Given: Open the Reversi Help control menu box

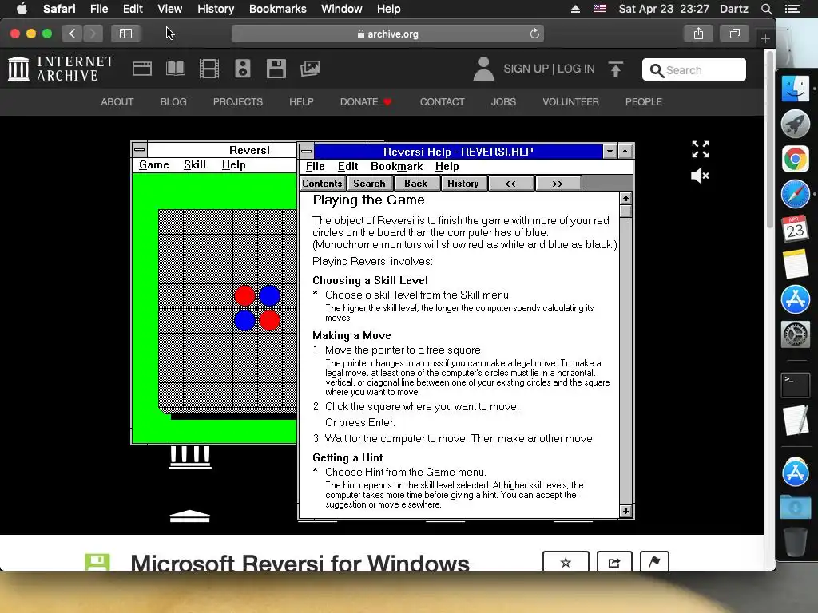Looking at the screenshot, I should click(x=307, y=152).
